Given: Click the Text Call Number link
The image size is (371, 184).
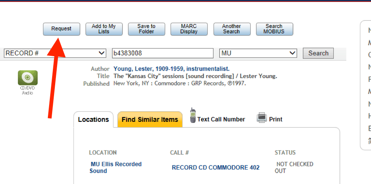Looking at the screenshot, I should click(x=221, y=119).
